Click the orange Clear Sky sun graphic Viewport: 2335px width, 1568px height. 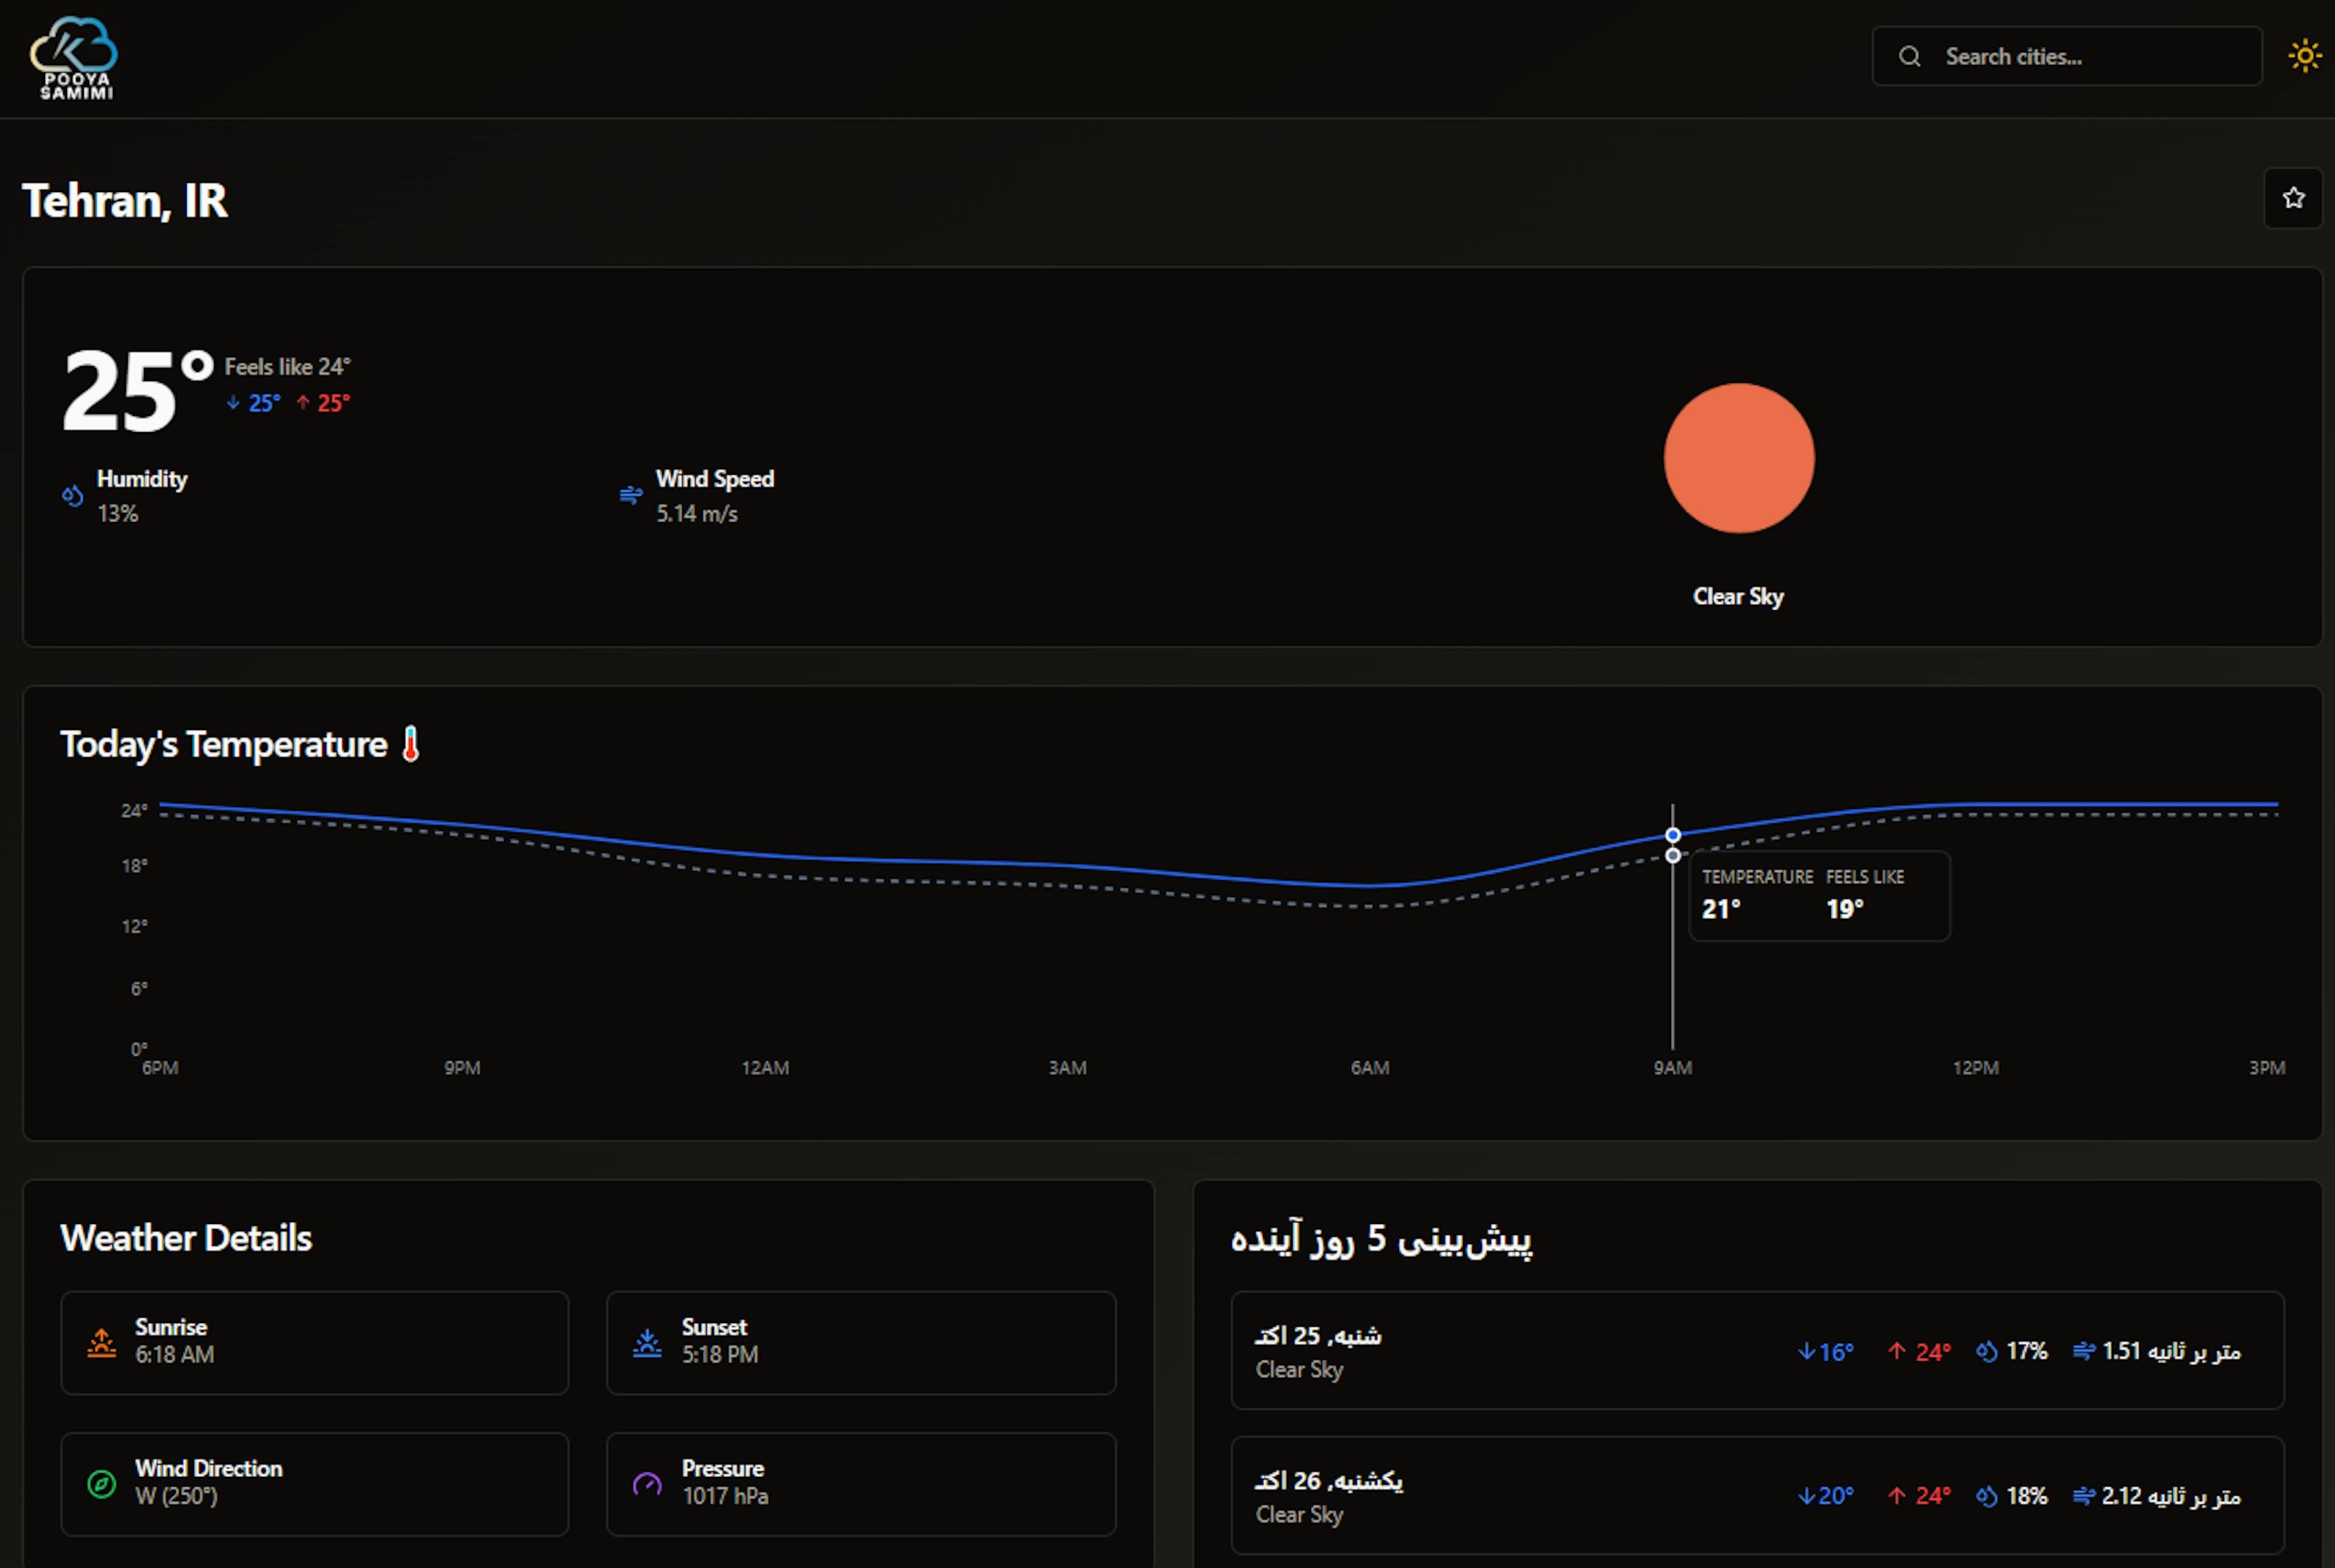click(x=1738, y=458)
